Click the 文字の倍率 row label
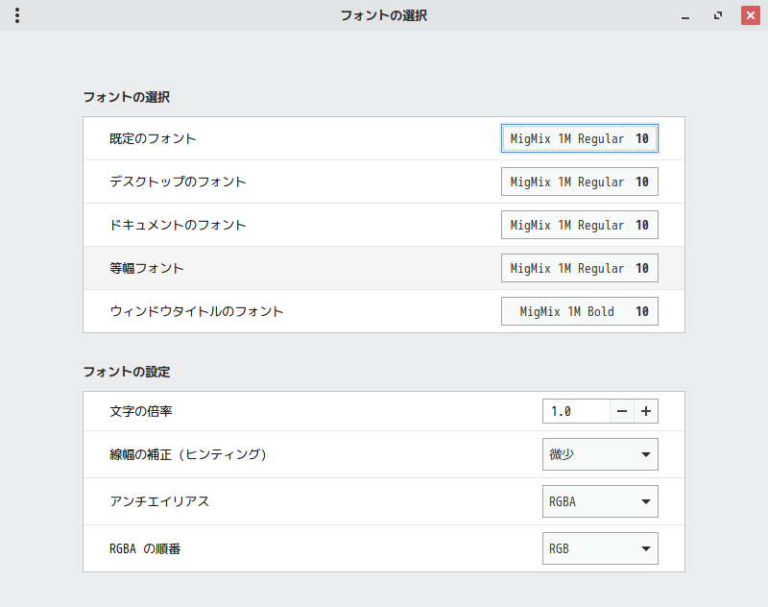The image size is (768, 607). click(141, 411)
